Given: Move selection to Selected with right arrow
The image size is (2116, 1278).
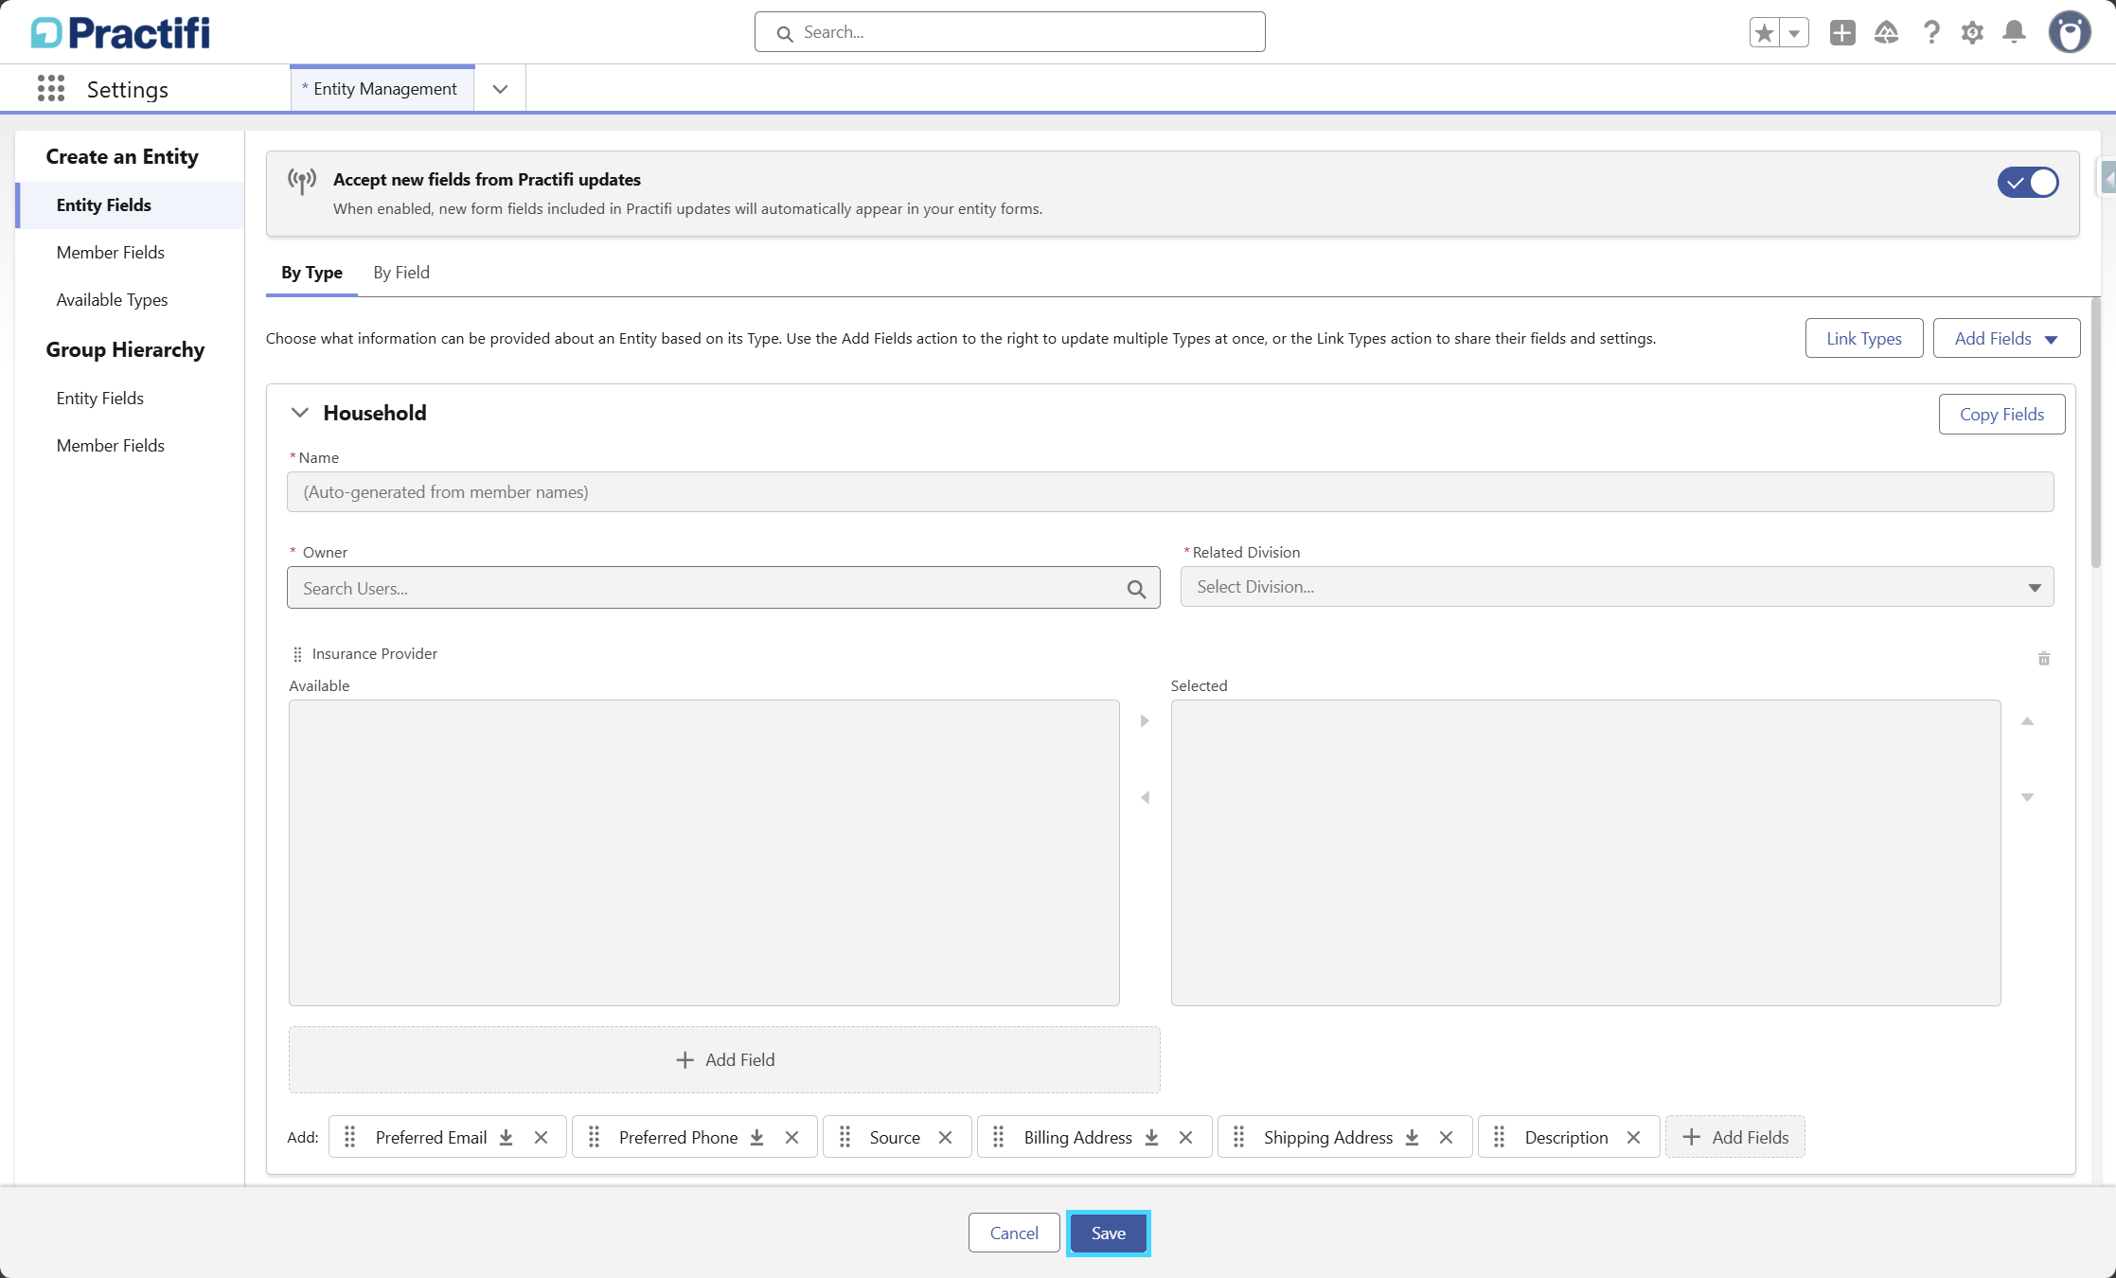Looking at the screenshot, I should pyautogui.click(x=1145, y=721).
